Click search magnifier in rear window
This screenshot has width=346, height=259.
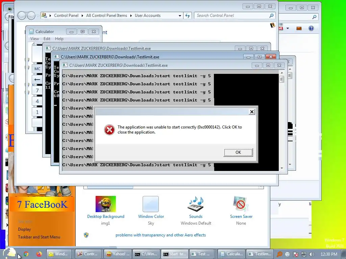pyautogui.click(x=315, y=17)
